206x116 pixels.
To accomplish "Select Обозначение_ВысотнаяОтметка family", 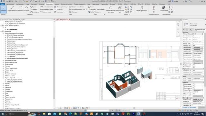I will pos(17,51).
